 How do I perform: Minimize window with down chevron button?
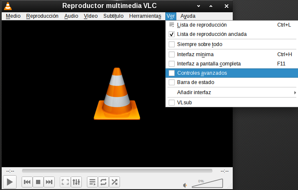199,6
